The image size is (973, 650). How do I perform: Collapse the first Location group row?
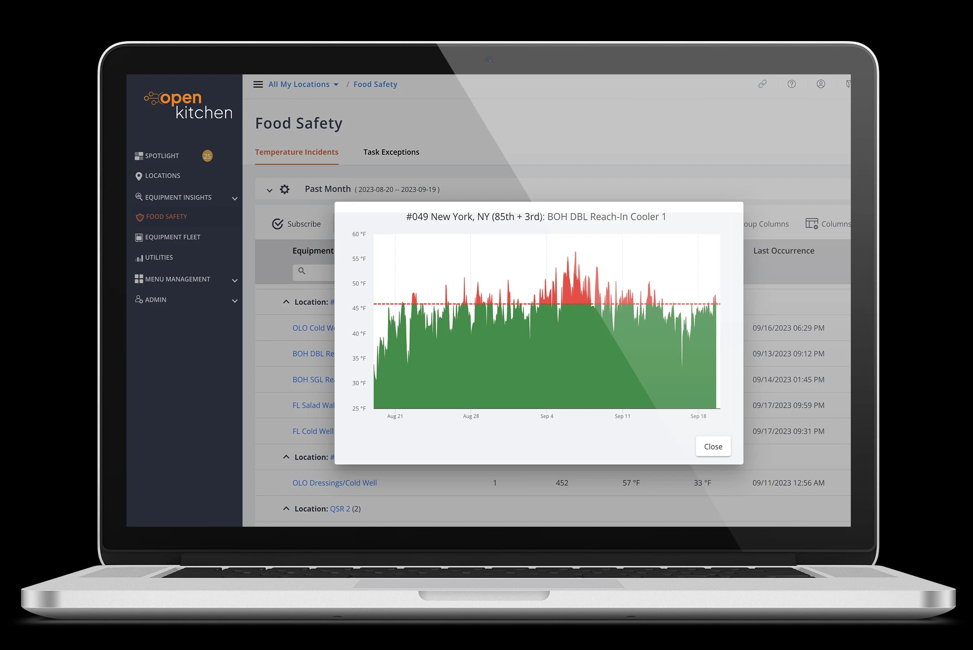(x=286, y=302)
